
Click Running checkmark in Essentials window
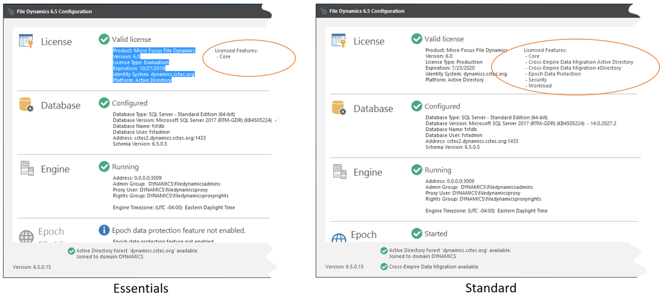[x=104, y=166]
